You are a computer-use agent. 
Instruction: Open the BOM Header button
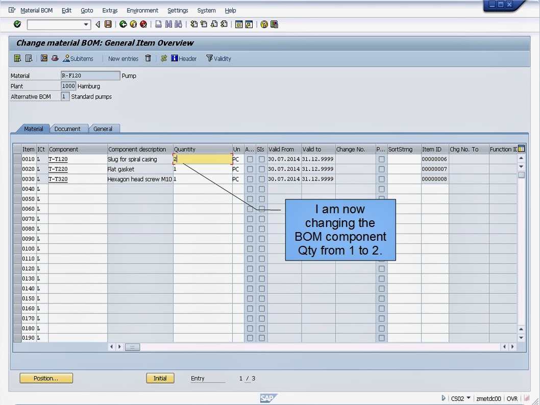tap(184, 59)
